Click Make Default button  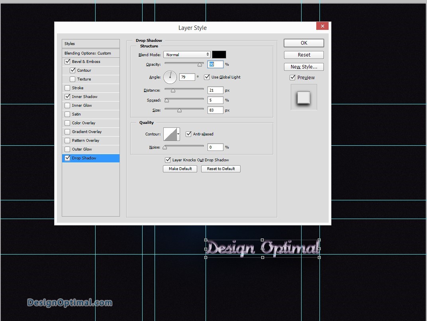180,169
